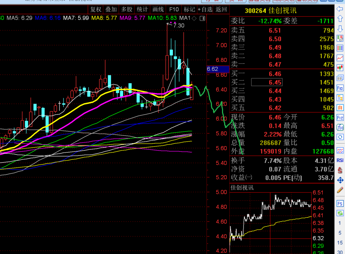This screenshot has width=345, height=254.
Task: Click the MA10: 5.83 indicator label
Action: 162,18
